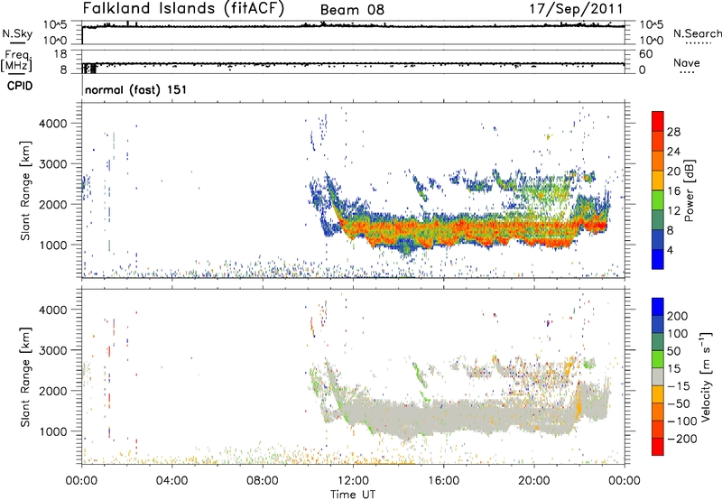Image resolution: width=722 pixels, height=500 pixels.
Task: Click the "Time UT" axis label
Action: click(x=353, y=495)
